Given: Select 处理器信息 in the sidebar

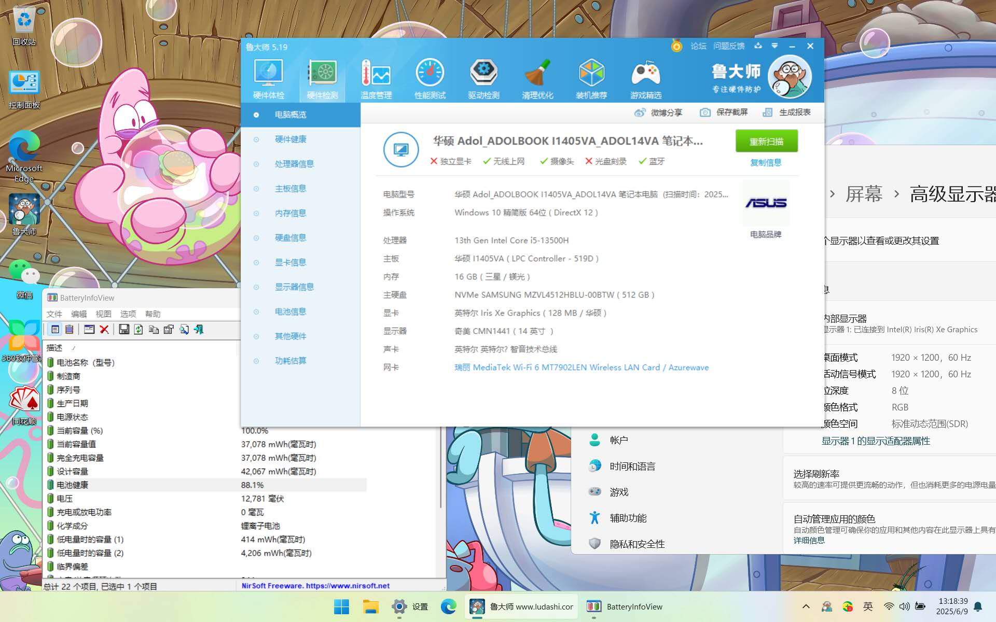Looking at the screenshot, I should point(300,164).
